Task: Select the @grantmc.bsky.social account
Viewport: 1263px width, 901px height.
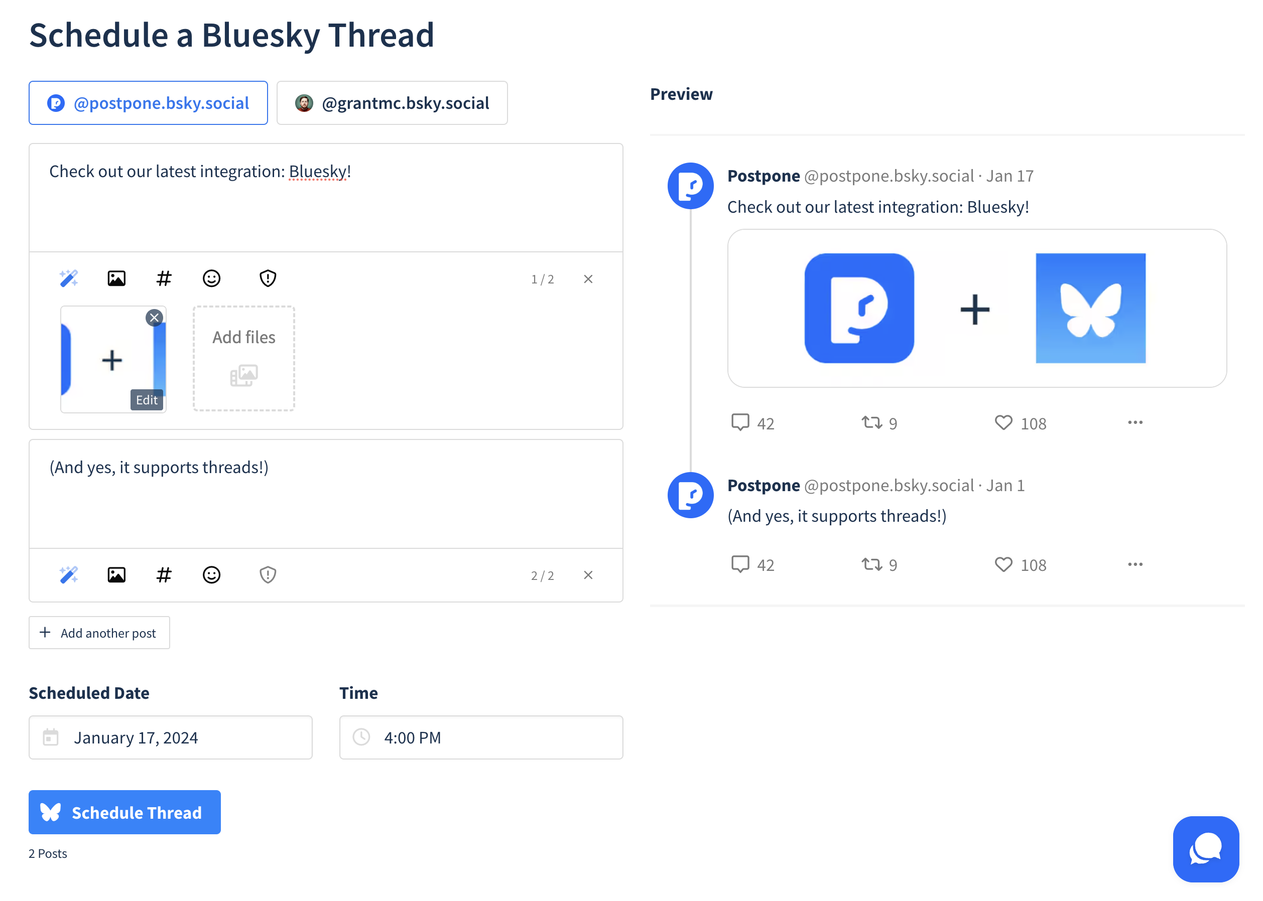Action: point(392,103)
